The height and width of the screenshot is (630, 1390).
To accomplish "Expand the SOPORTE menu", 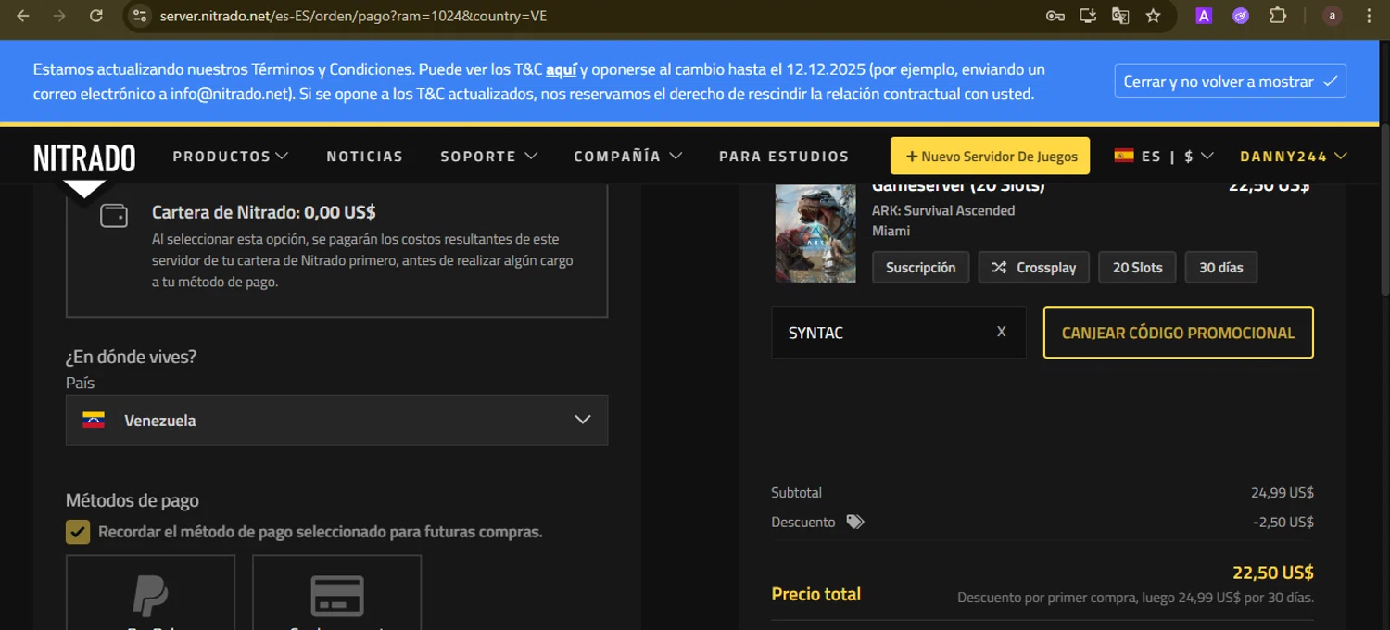I will pyautogui.click(x=488, y=157).
